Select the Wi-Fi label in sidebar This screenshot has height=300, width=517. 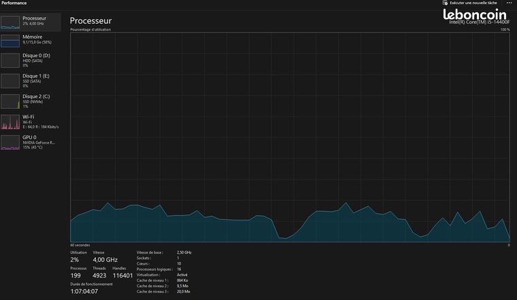click(x=29, y=117)
